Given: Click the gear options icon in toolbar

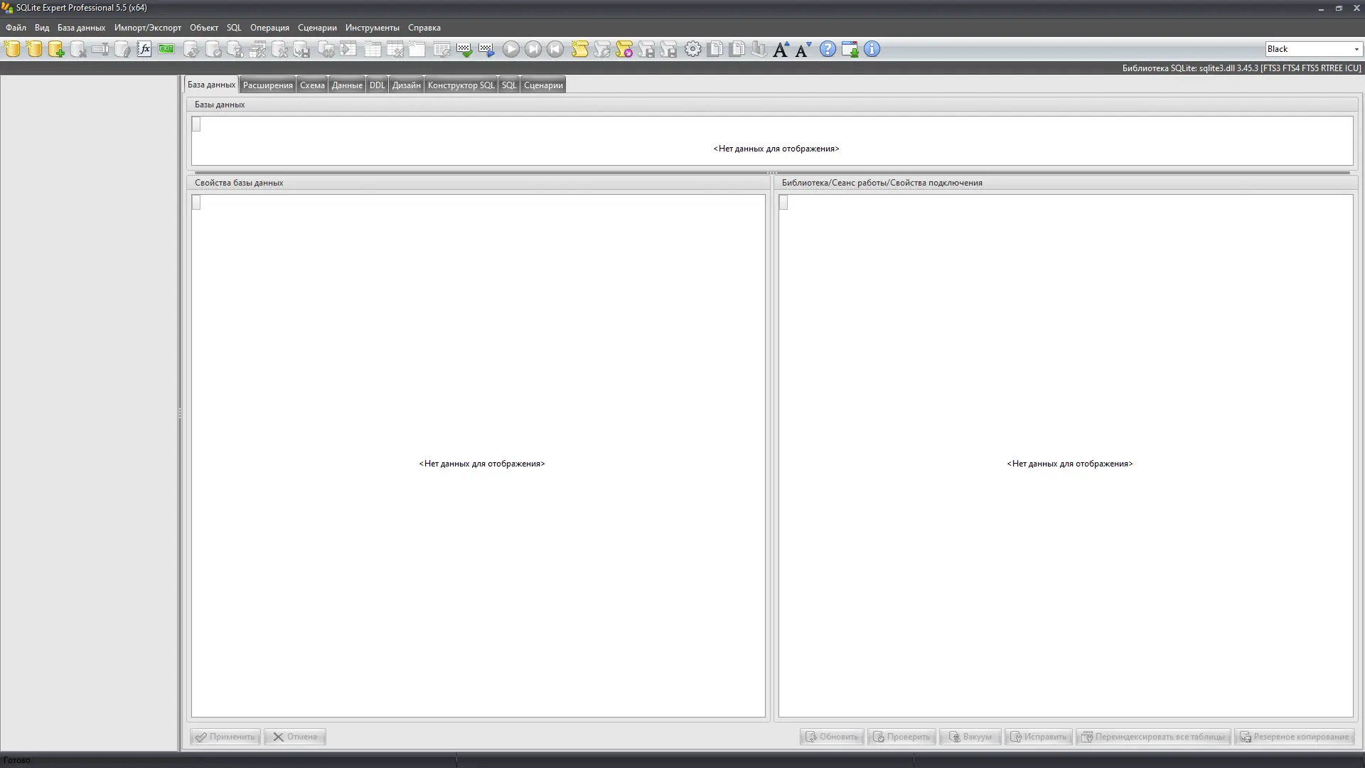Looking at the screenshot, I should click(x=692, y=49).
